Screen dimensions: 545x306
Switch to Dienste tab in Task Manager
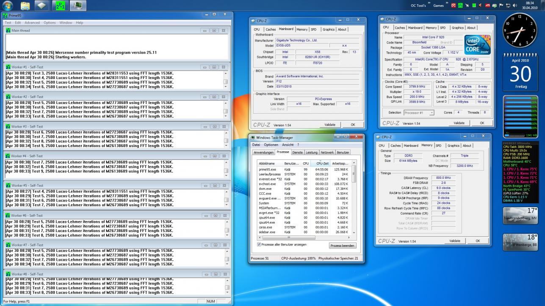click(297, 152)
